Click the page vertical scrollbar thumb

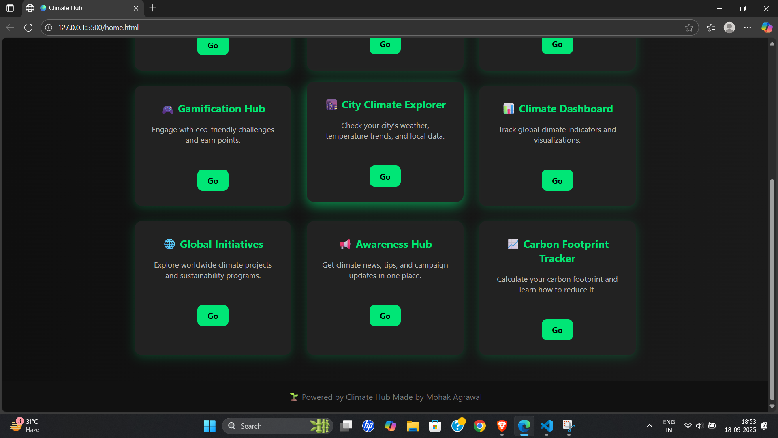point(772,290)
